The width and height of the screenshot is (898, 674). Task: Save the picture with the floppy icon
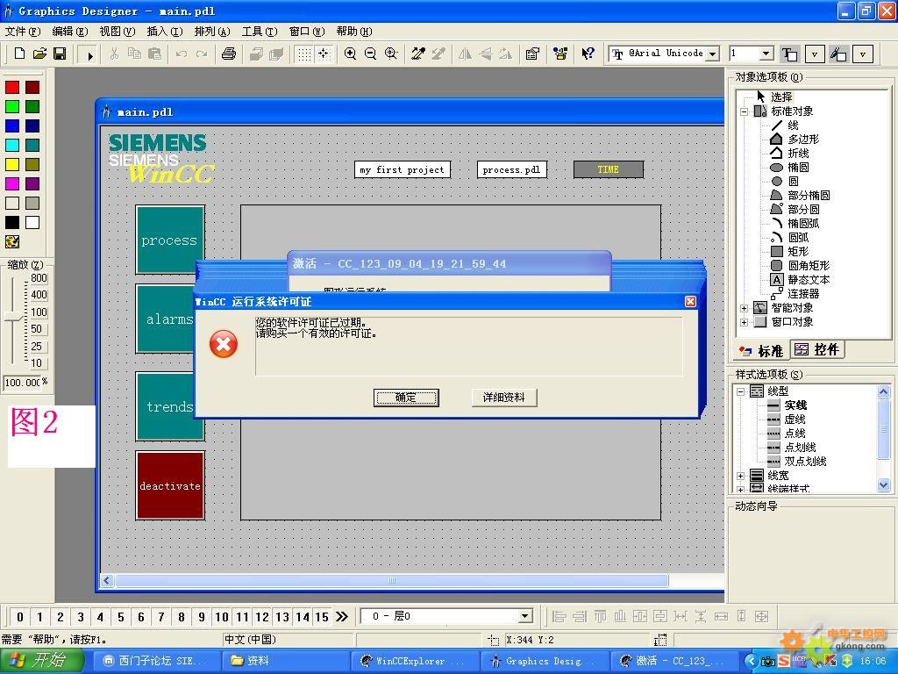60,54
